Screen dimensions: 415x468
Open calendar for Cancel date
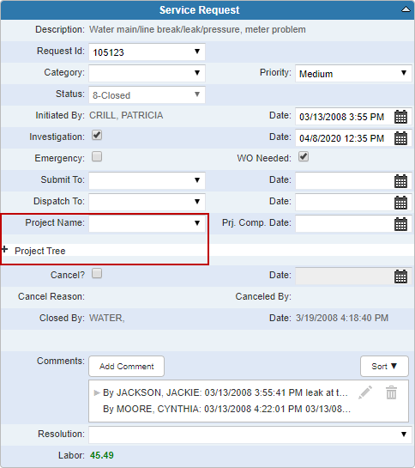tap(400, 277)
